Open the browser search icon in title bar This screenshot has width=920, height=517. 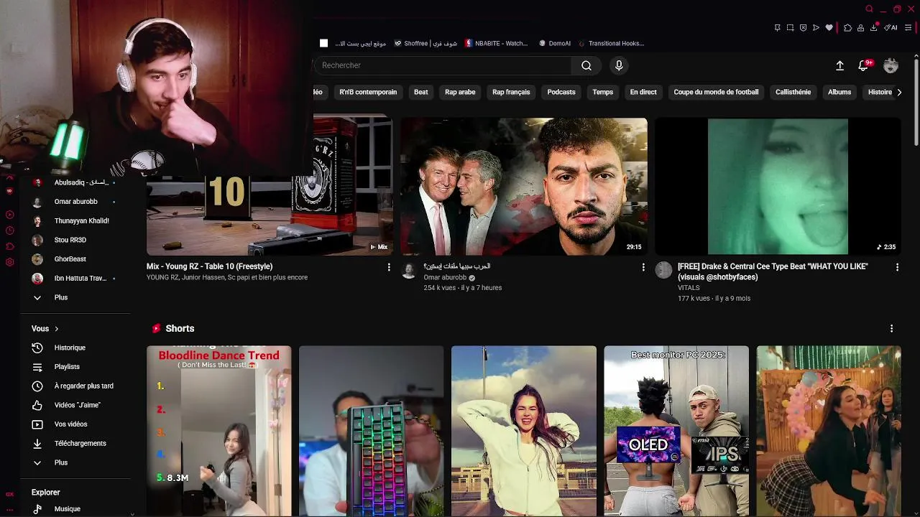tap(869, 9)
